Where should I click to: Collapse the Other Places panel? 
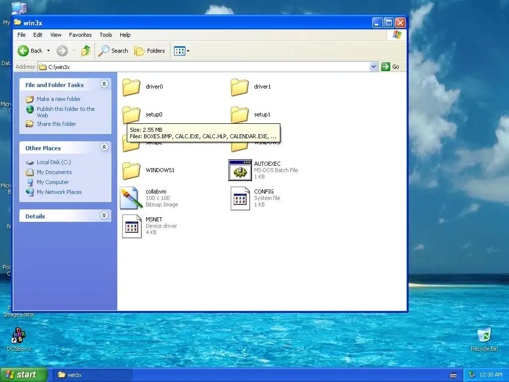click(x=104, y=147)
